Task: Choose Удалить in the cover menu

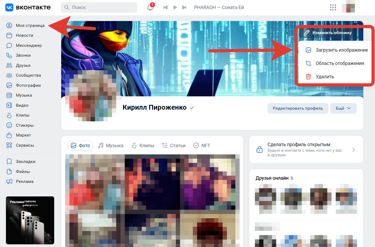Action: tap(325, 77)
